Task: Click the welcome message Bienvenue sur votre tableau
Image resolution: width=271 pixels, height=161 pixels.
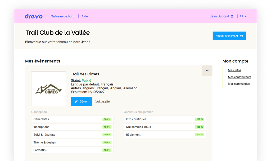Action: tap(57, 42)
